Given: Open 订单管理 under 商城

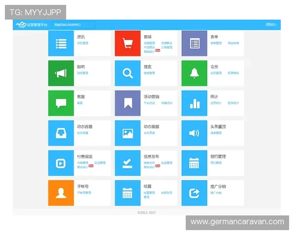Looking at the screenshot, I should click(x=167, y=47).
